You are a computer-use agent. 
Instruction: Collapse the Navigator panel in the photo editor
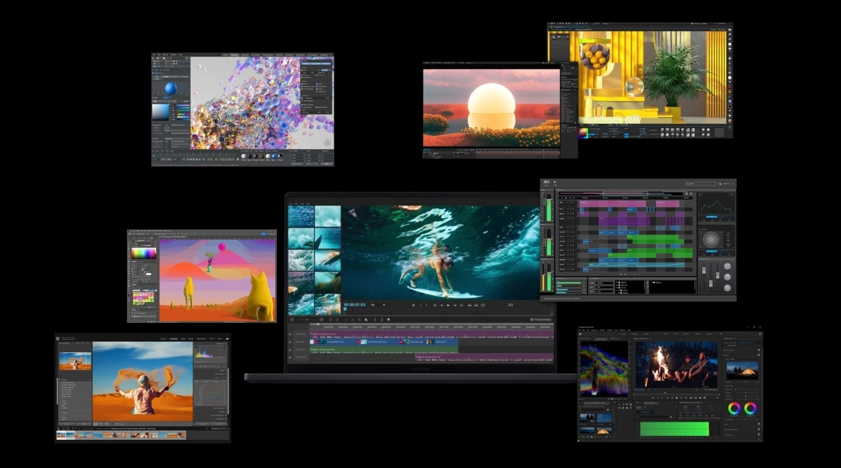[x=61, y=343]
